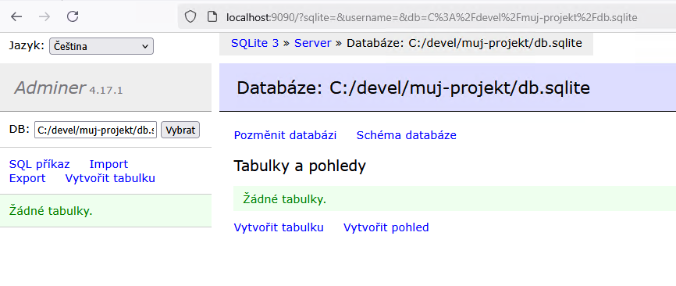Click Vytvořit tabulku below Tabulky a pohledy
676x286 pixels.
279,227
